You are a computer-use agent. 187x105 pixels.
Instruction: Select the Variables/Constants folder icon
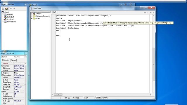tap(34, 16)
